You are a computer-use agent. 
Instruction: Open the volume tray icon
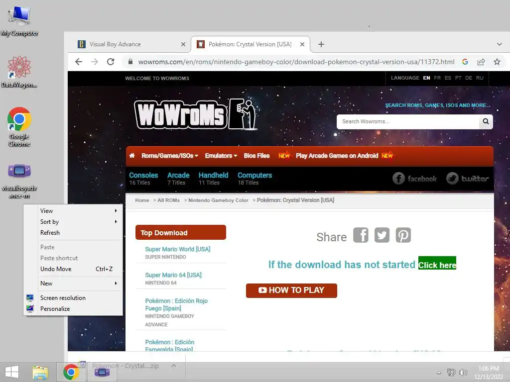coord(463,372)
